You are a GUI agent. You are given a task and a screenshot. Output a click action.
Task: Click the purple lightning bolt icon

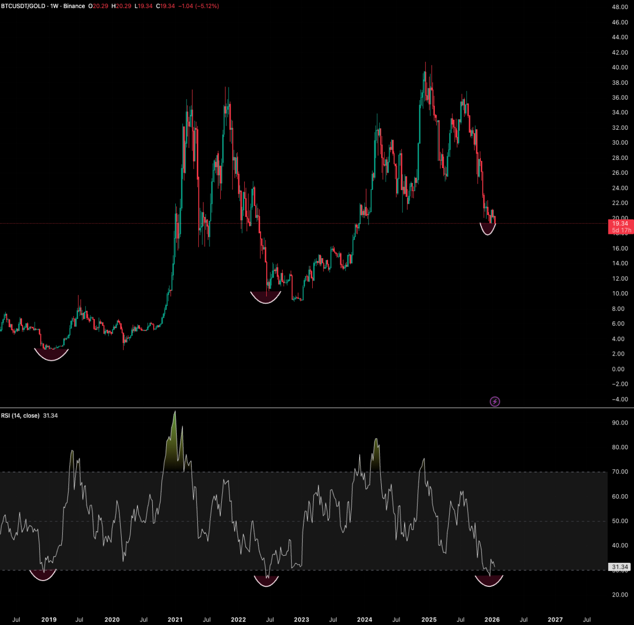click(495, 401)
